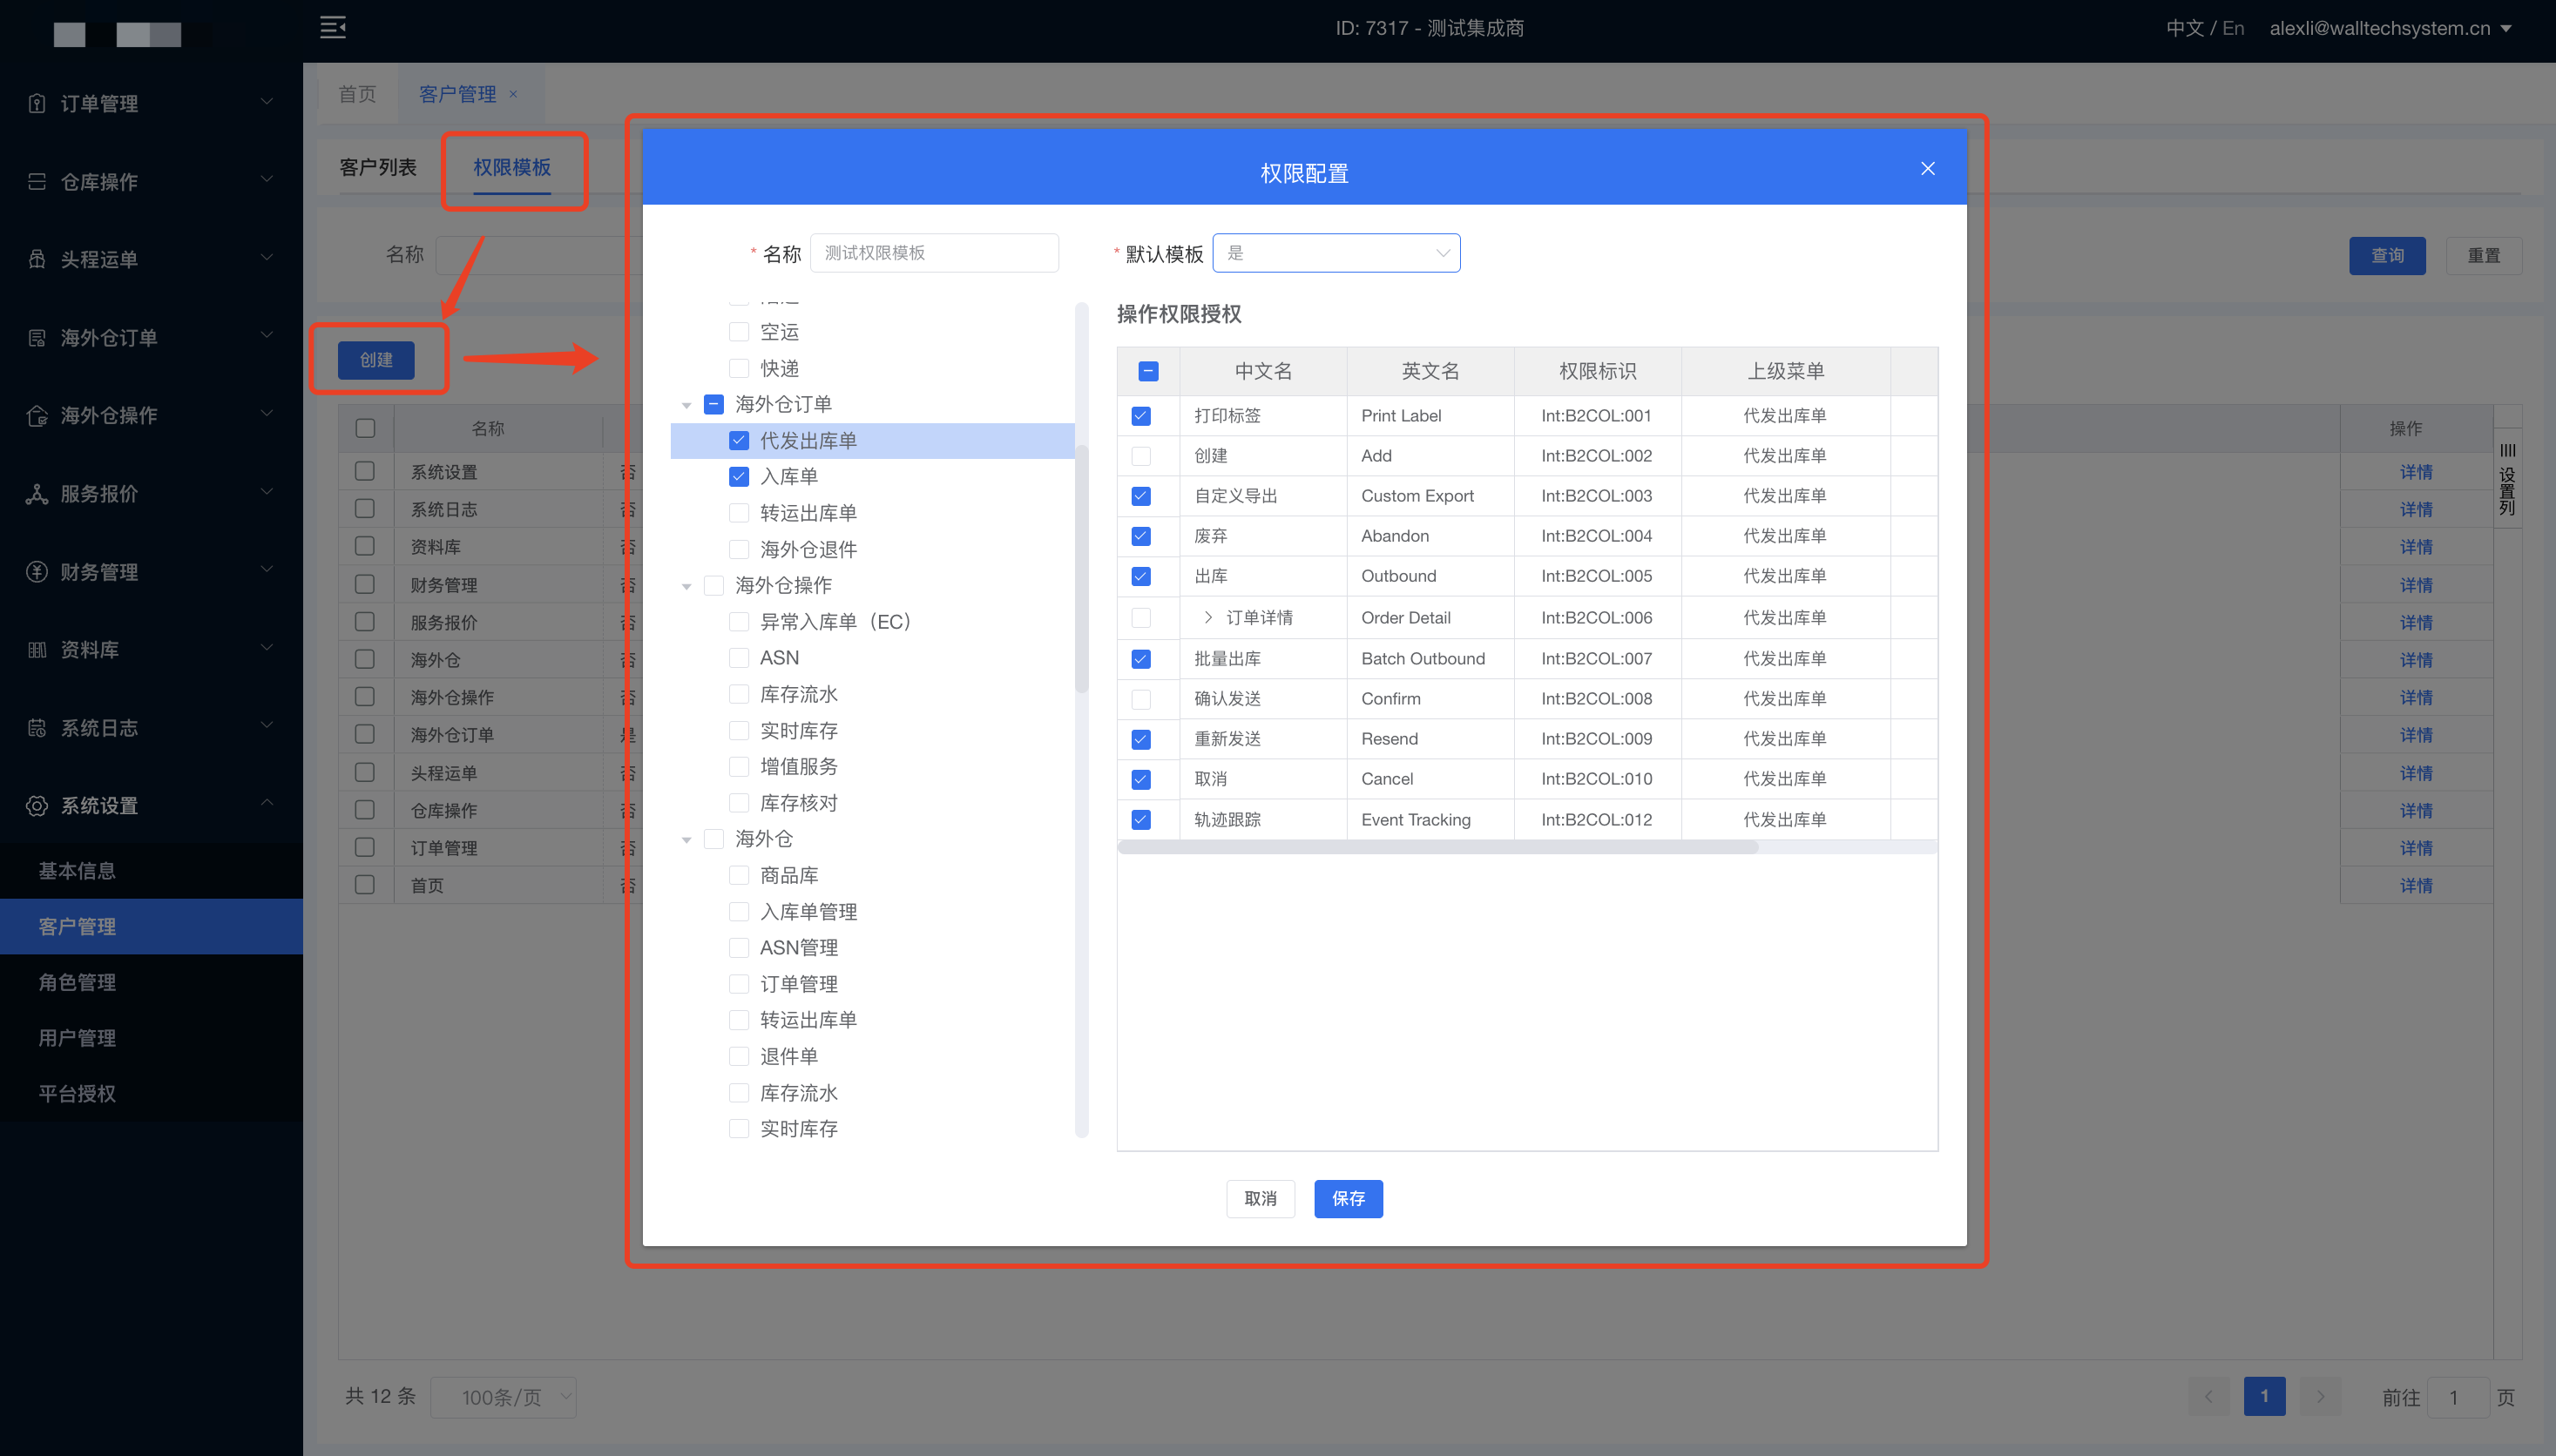Check the 创建 (Add) permission checkbox
This screenshot has height=1456, width=2556.
tap(1140, 456)
